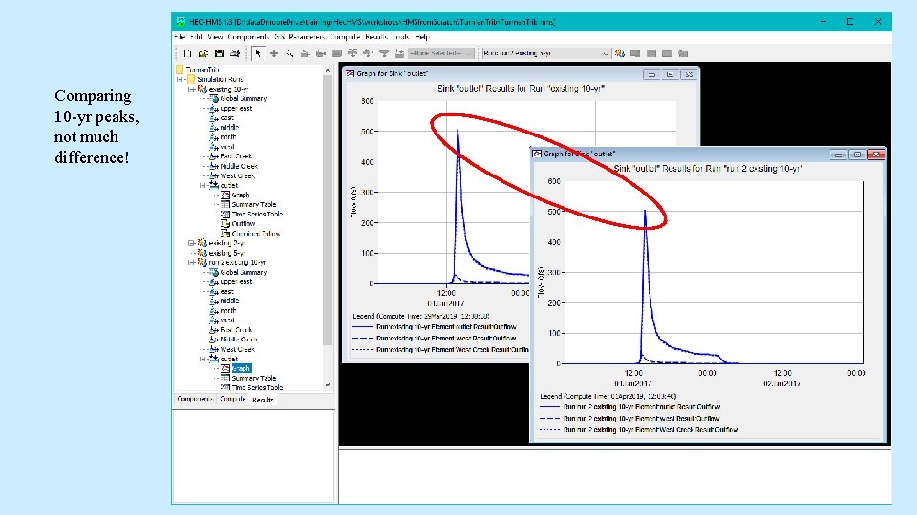The width and height of the screenshot is (917, 515).
Task: Select the existing 5-yr run
Action: tap(227, 253)
